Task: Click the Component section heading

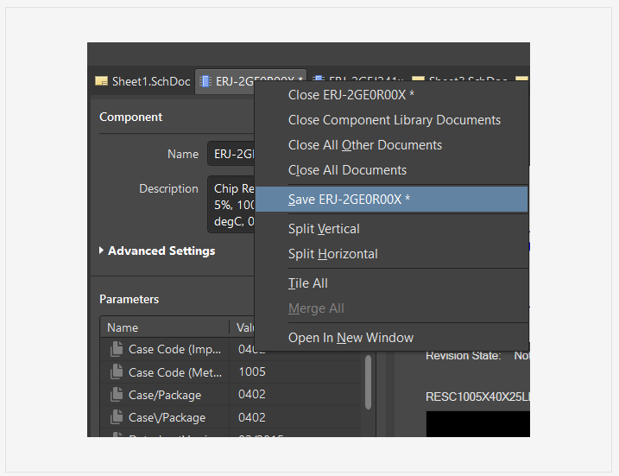Action: 130,117
